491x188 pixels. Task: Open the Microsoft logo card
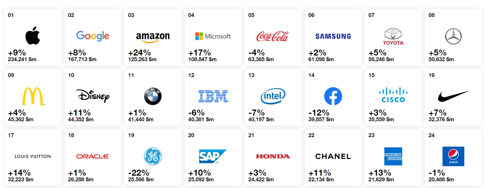213,36
